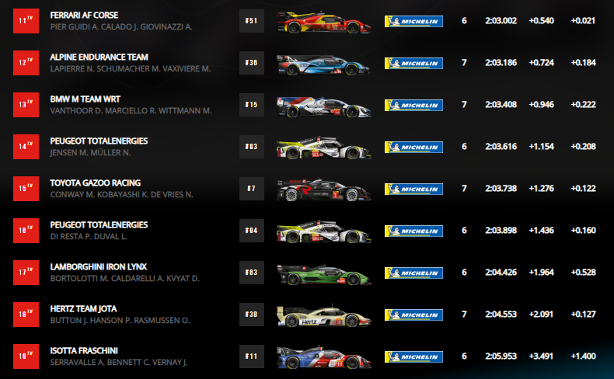
Task: Click the red 16th position badge
Action: point(26,231)
